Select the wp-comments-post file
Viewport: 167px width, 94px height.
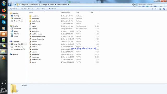click(38, 37)
